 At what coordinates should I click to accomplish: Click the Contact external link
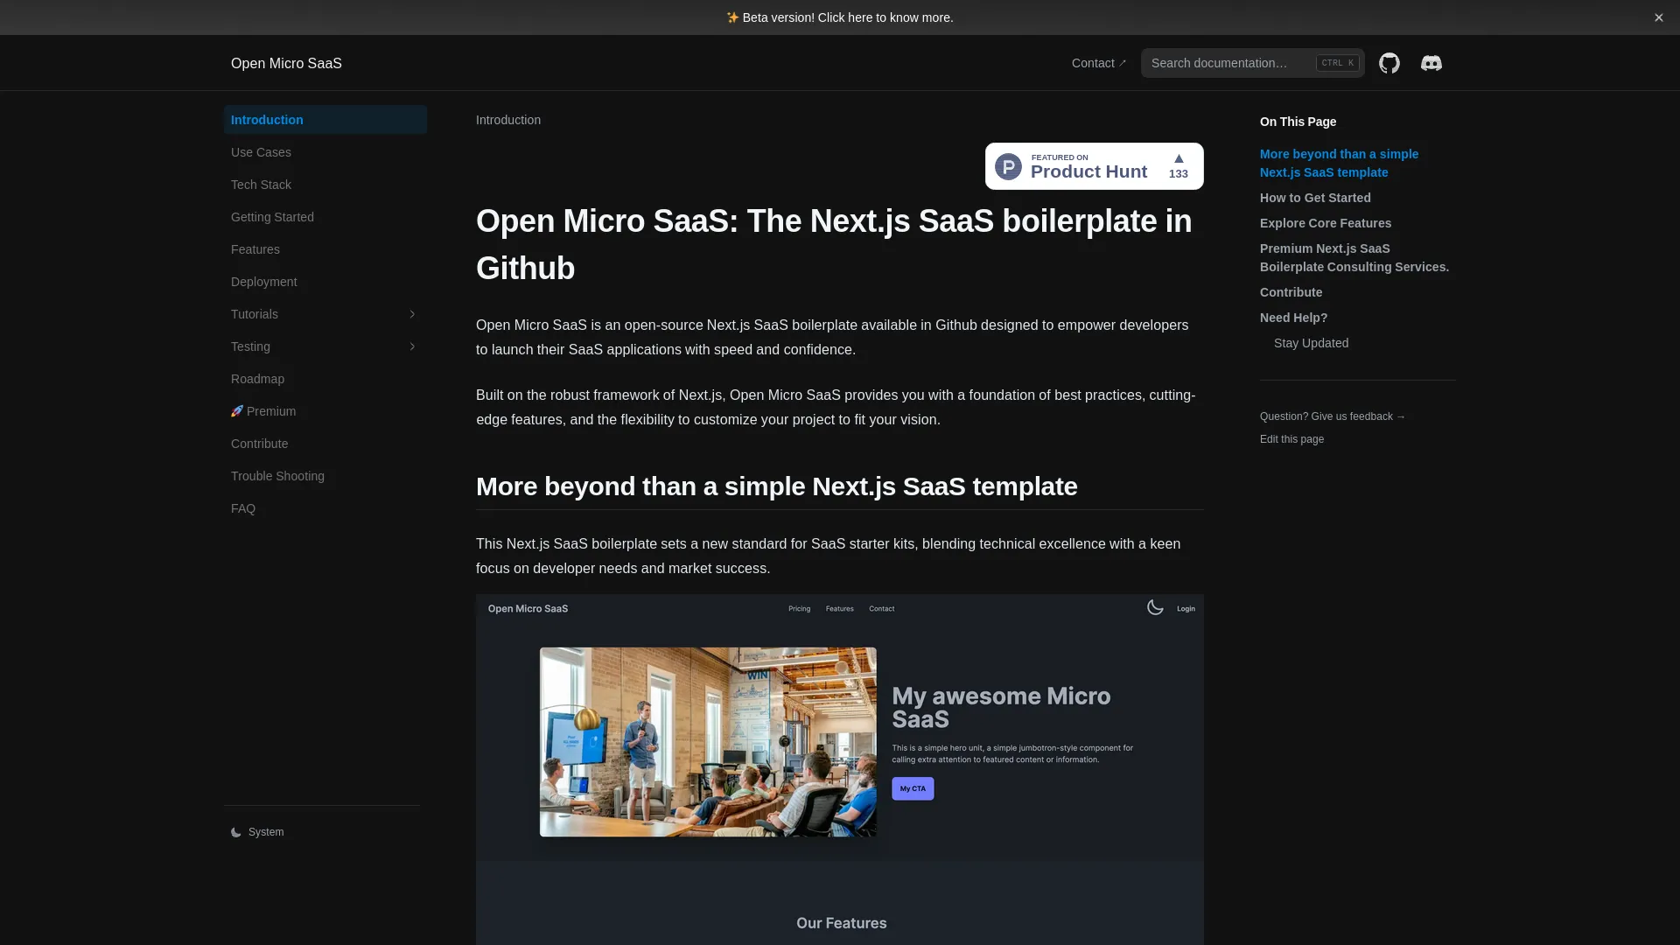pyautogui.click(x=1099, y=63)
